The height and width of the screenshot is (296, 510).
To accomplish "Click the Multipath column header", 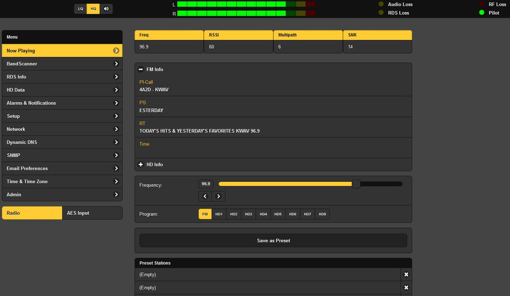I will 308,35.
